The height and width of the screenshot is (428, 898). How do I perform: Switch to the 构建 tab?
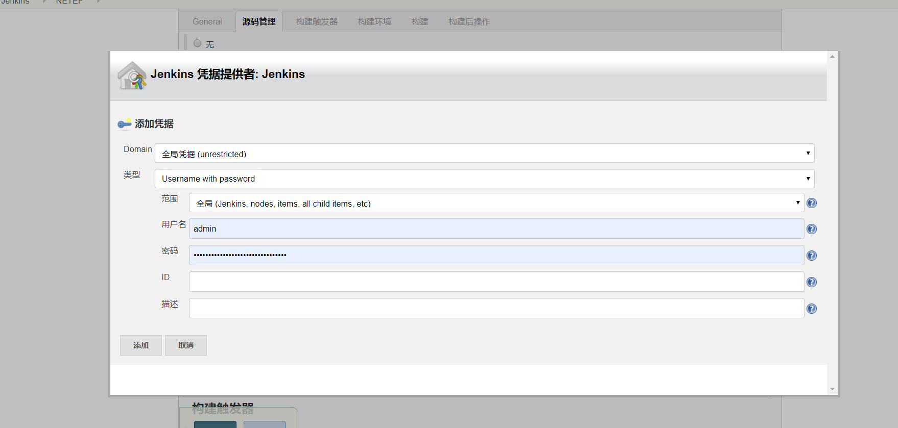[x=420, y=21]
